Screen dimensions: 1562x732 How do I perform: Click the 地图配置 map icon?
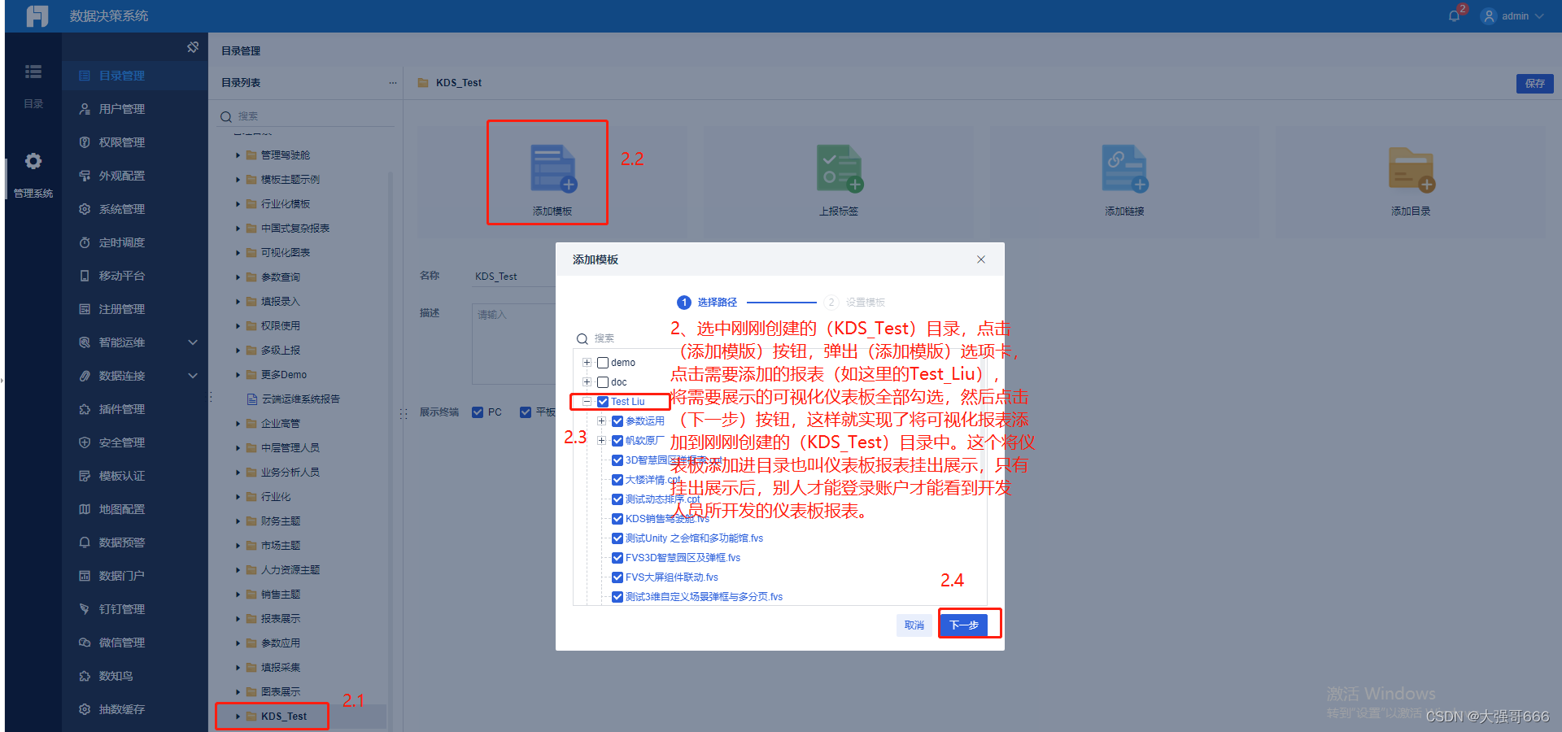[85, 509]
